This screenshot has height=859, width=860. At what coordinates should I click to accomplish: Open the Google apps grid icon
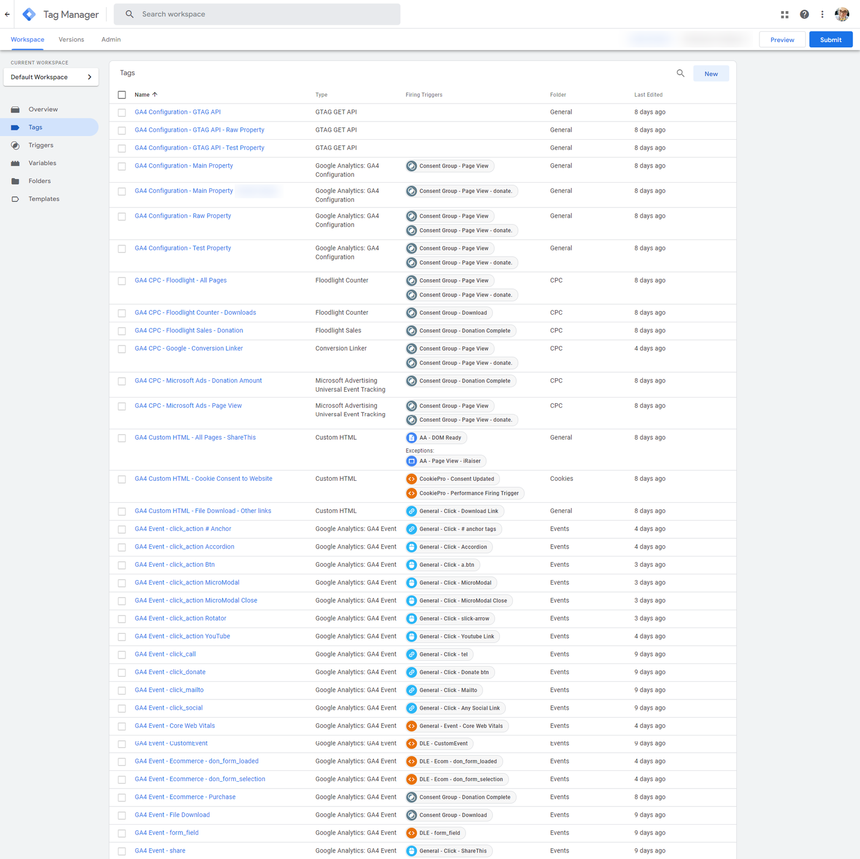(x=785, y=15)
